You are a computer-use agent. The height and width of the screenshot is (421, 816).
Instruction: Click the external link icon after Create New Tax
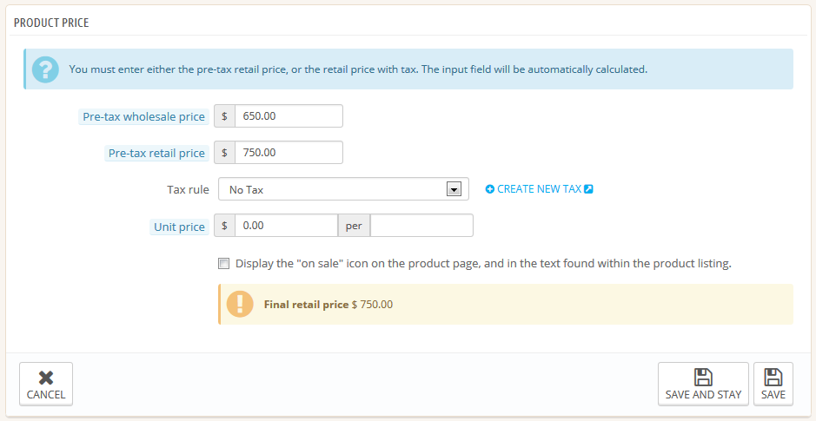[x=589, y=189]
